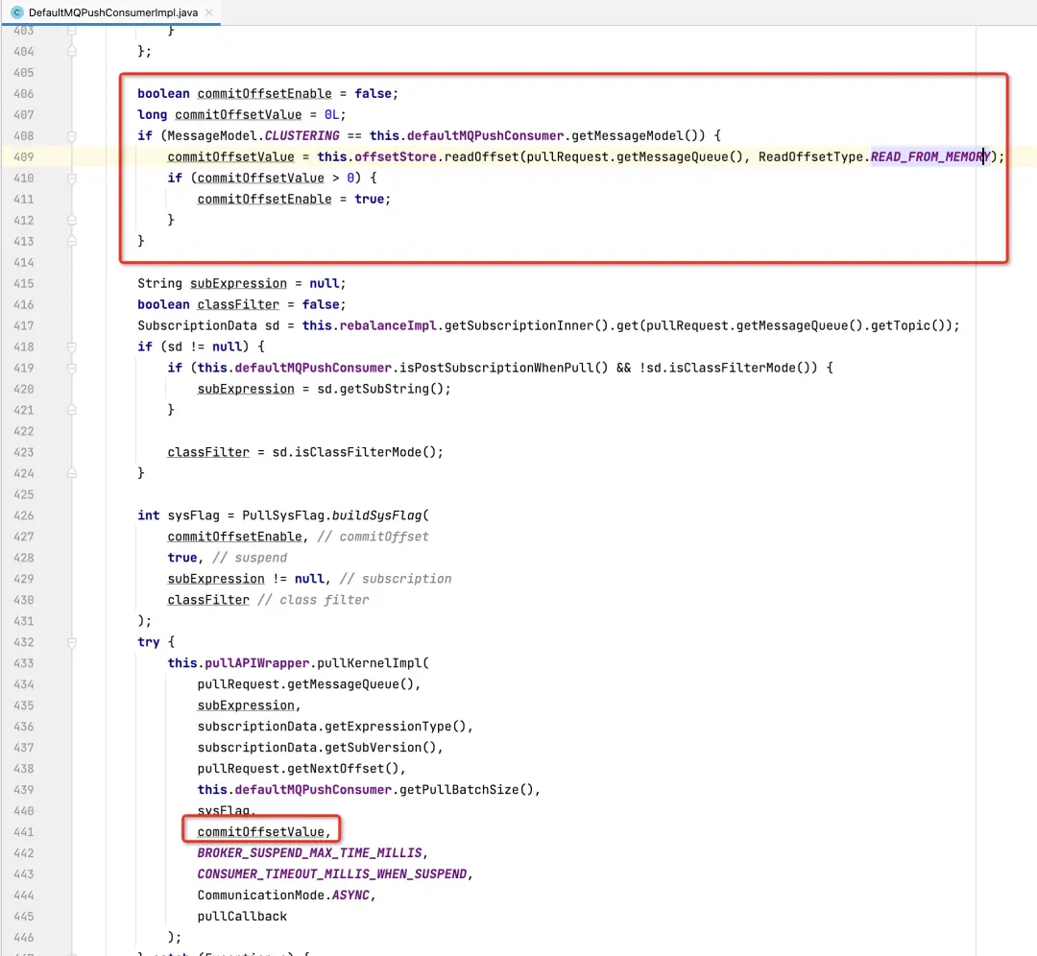Click READ_FROM_MEMORY constant on line 409
The image size is (1037, 956).
tap(929, 157)
